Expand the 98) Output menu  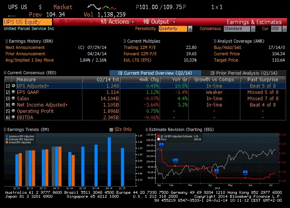[x=159, y=22]
